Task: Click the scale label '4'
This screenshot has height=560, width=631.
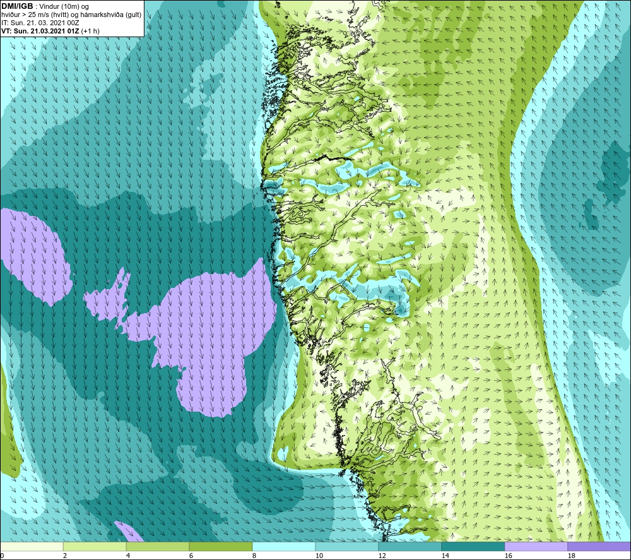Action: pyautogui.click(x=128, y=556)
